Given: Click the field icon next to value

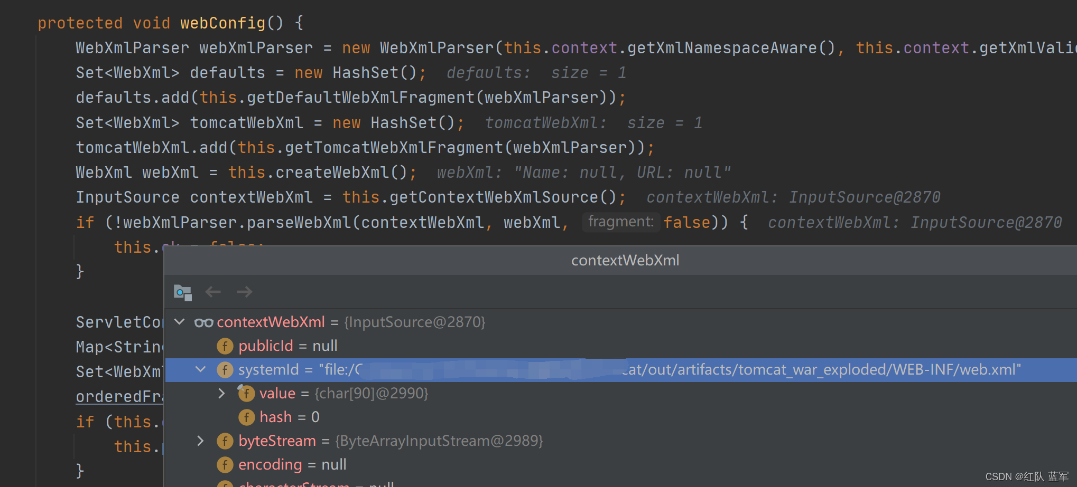Looking at the screenshot, I should pos(246,393).
